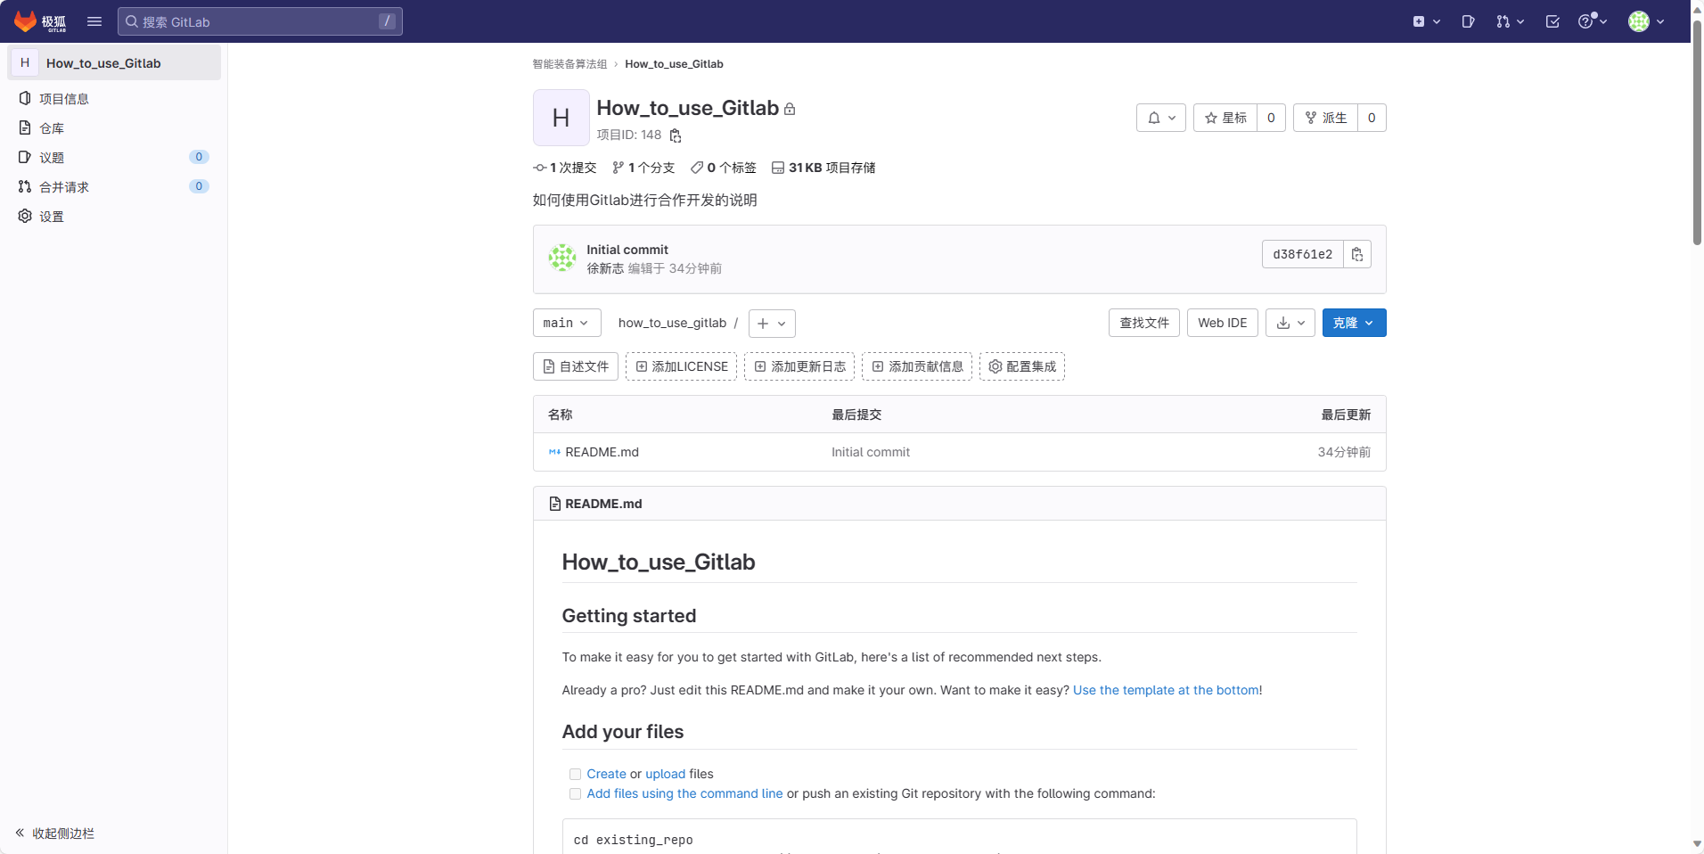This screenshot has width=1704, height=854.
Task: Open the Initial commit link in commit box
Action: pos(627,250)
